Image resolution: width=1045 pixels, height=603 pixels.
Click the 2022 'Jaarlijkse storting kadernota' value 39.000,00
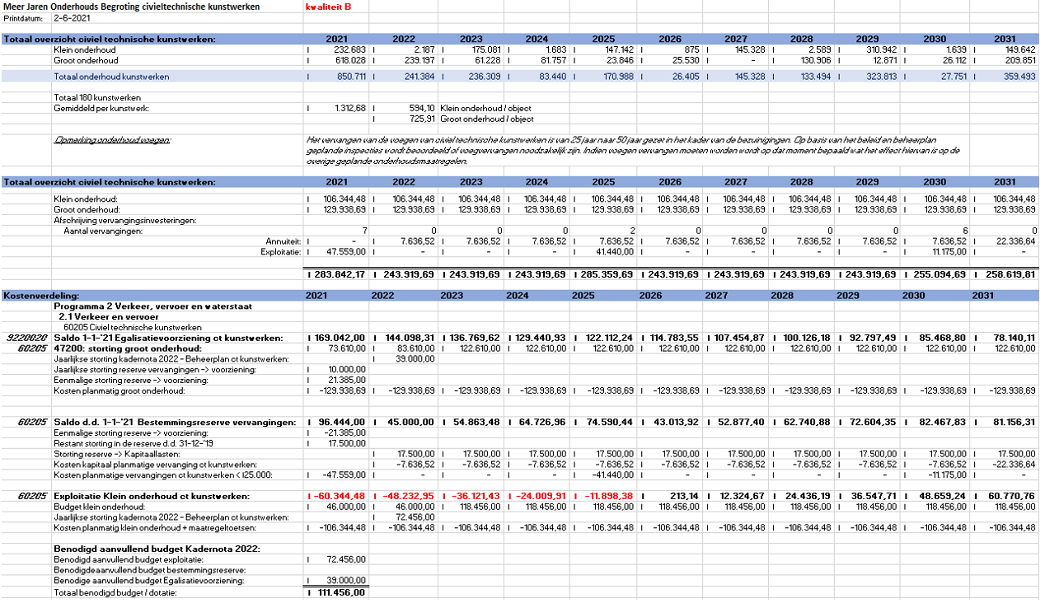(415, 358)
